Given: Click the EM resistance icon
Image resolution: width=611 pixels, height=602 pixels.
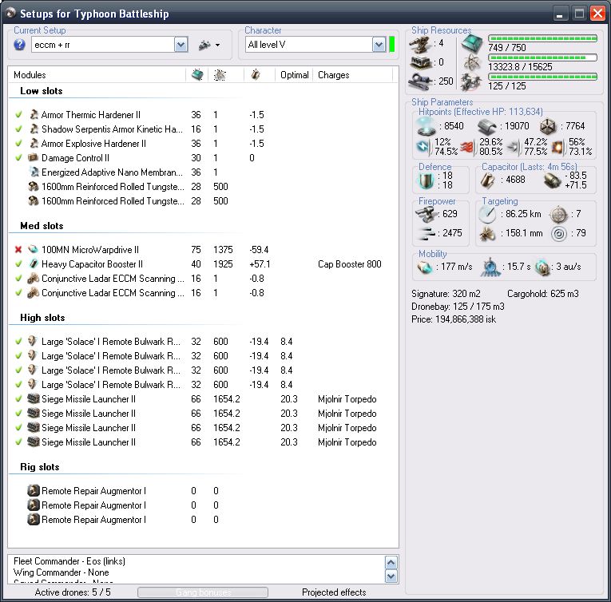Looking at the screenshot, I should pyautogui.click(x=423, y=146).
